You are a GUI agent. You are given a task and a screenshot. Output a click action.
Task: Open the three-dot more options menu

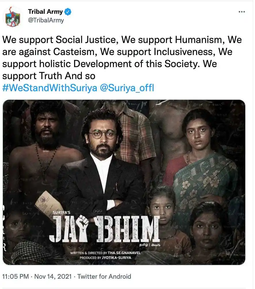[242, 12]
